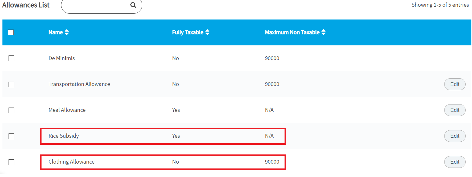Check the Meal Allowance row checkbox

pyautogui.click(x=11, y=110)
